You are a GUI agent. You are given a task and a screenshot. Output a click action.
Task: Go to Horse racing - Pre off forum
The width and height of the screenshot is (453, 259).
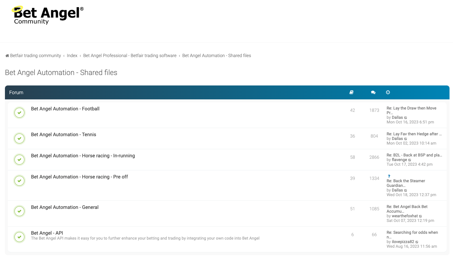[79, 177]
